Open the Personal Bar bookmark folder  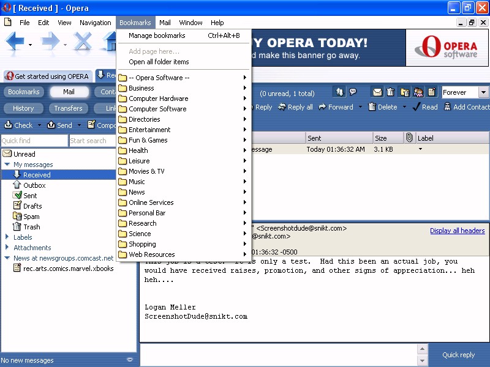(x=184, y=213)
